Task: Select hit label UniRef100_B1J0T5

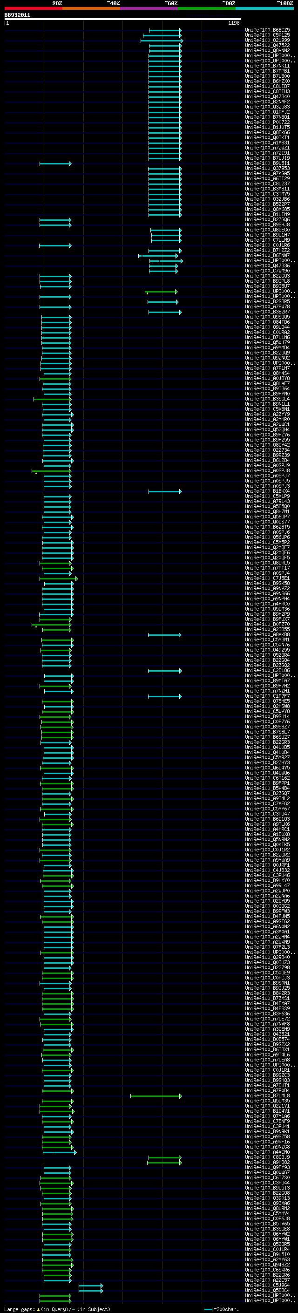Action: [x=267, y=128]
